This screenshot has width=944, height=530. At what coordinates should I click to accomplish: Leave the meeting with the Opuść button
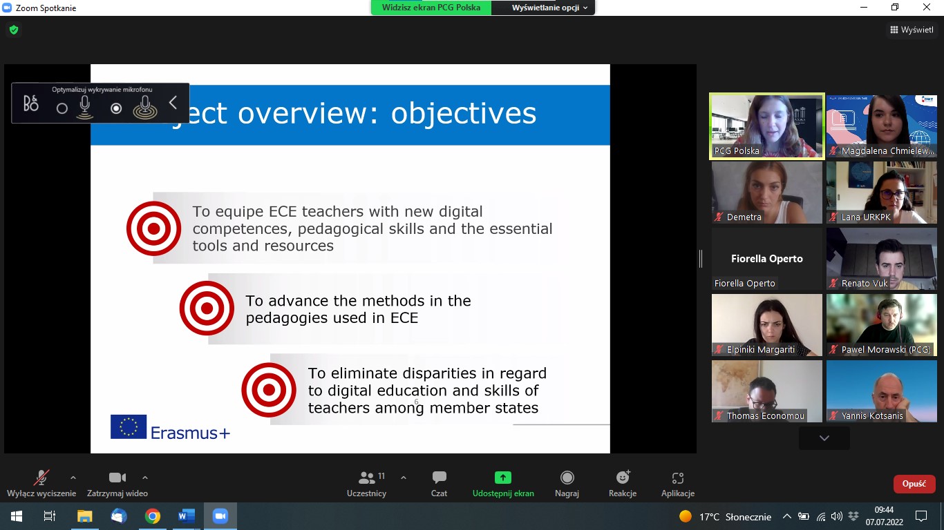pos(914,484)
